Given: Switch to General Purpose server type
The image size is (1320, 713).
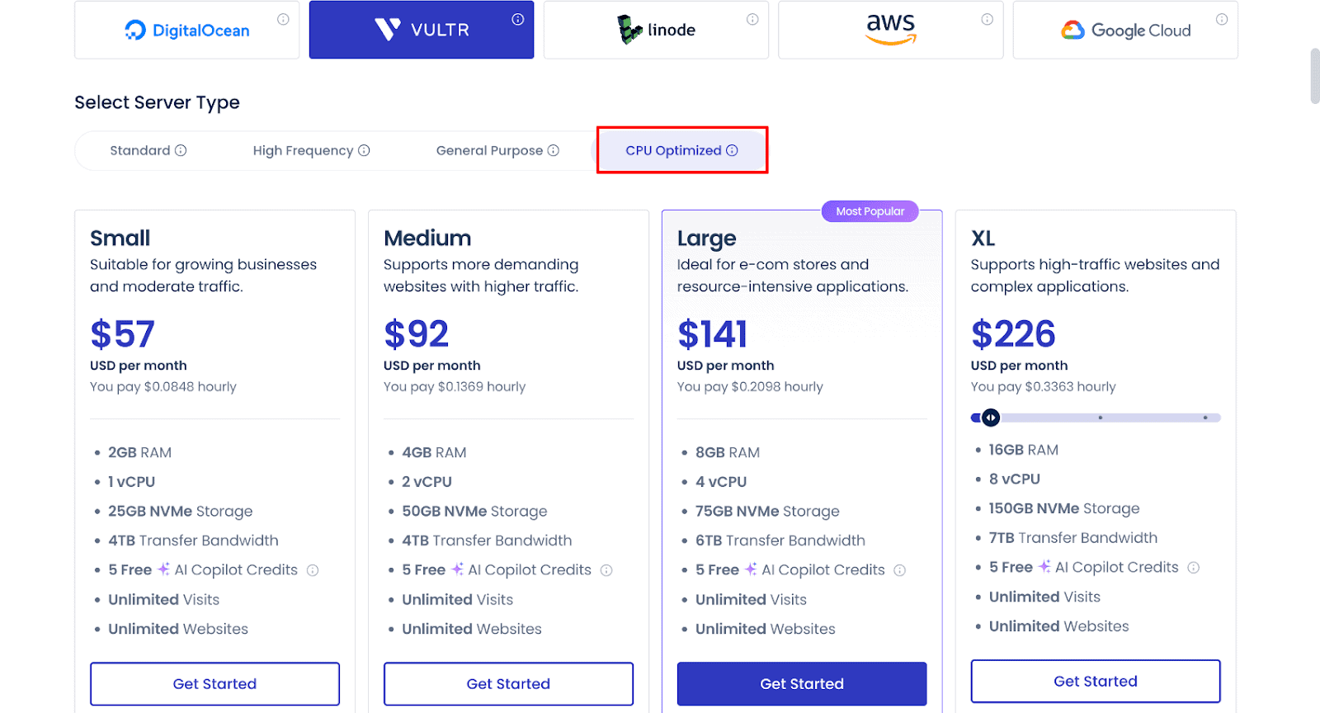Looking at the screenshot, I should (489, 150).
